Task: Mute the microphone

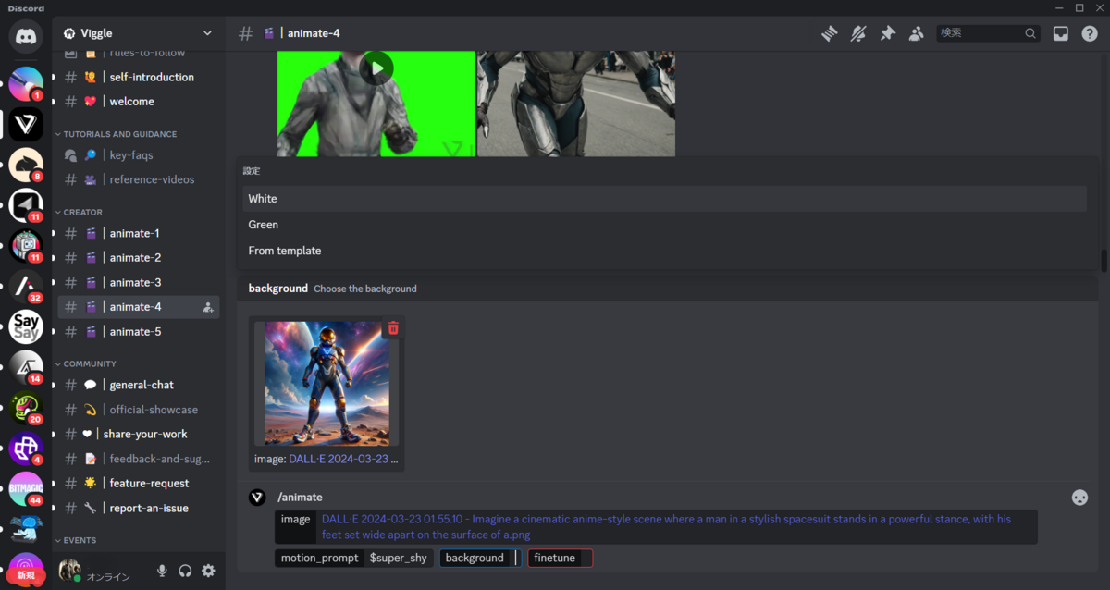Action: click(162, 571)
